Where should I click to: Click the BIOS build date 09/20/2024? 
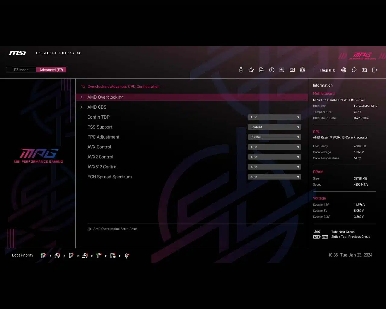coord(361,118)
